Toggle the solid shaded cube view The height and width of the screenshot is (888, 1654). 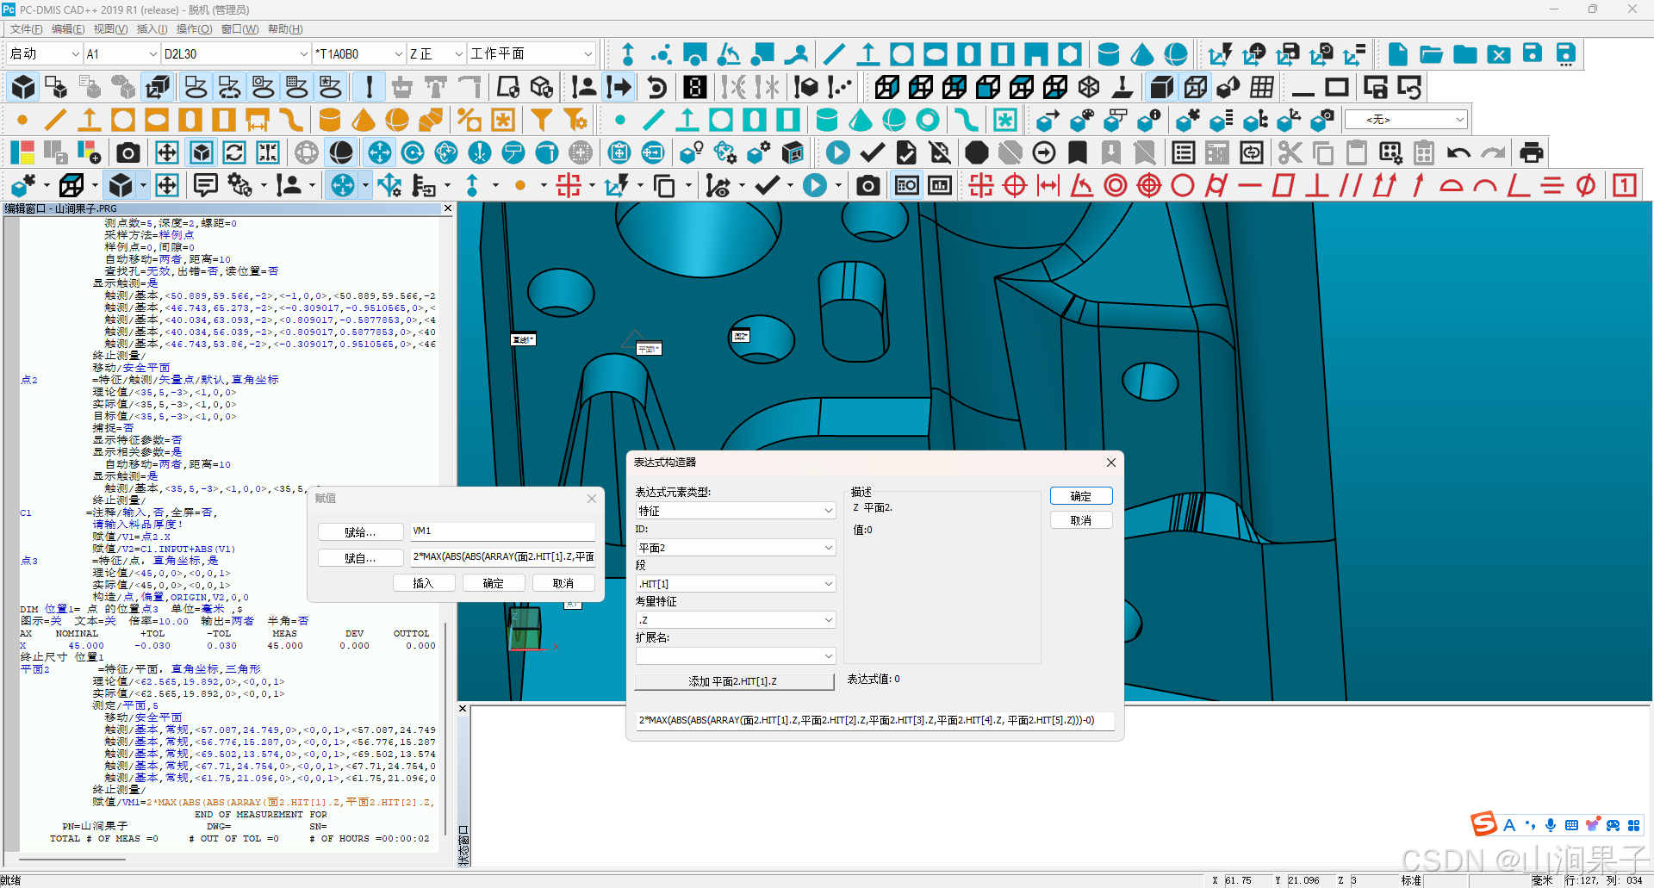pyautogui.click(x=1162, y=87)
